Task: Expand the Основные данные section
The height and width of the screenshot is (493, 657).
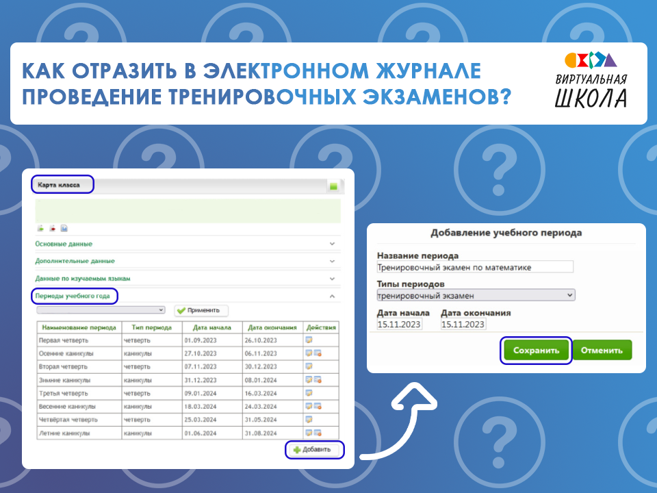Action: click(x=332, y=244)
